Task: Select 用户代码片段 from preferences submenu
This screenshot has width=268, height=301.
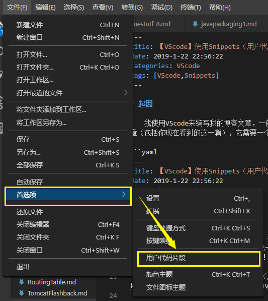Action: point(198,258)
